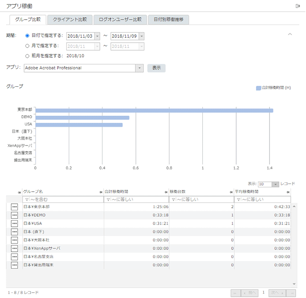Click the 表示 button
Viewport: 306px width, 298px height.
coord(156,68)
